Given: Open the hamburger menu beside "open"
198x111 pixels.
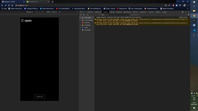Looking at the screenshot, I should [x=22, y=21].
